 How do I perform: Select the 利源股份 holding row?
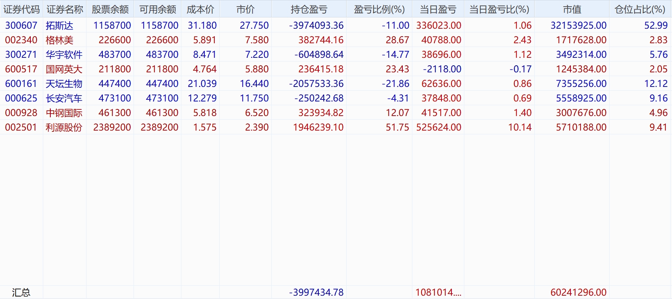[64, 127]
